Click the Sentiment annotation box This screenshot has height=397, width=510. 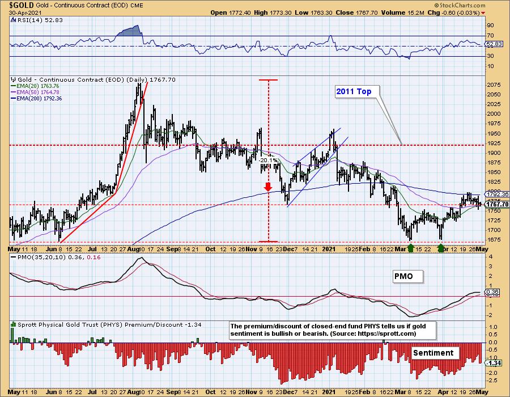pos(435,353)
